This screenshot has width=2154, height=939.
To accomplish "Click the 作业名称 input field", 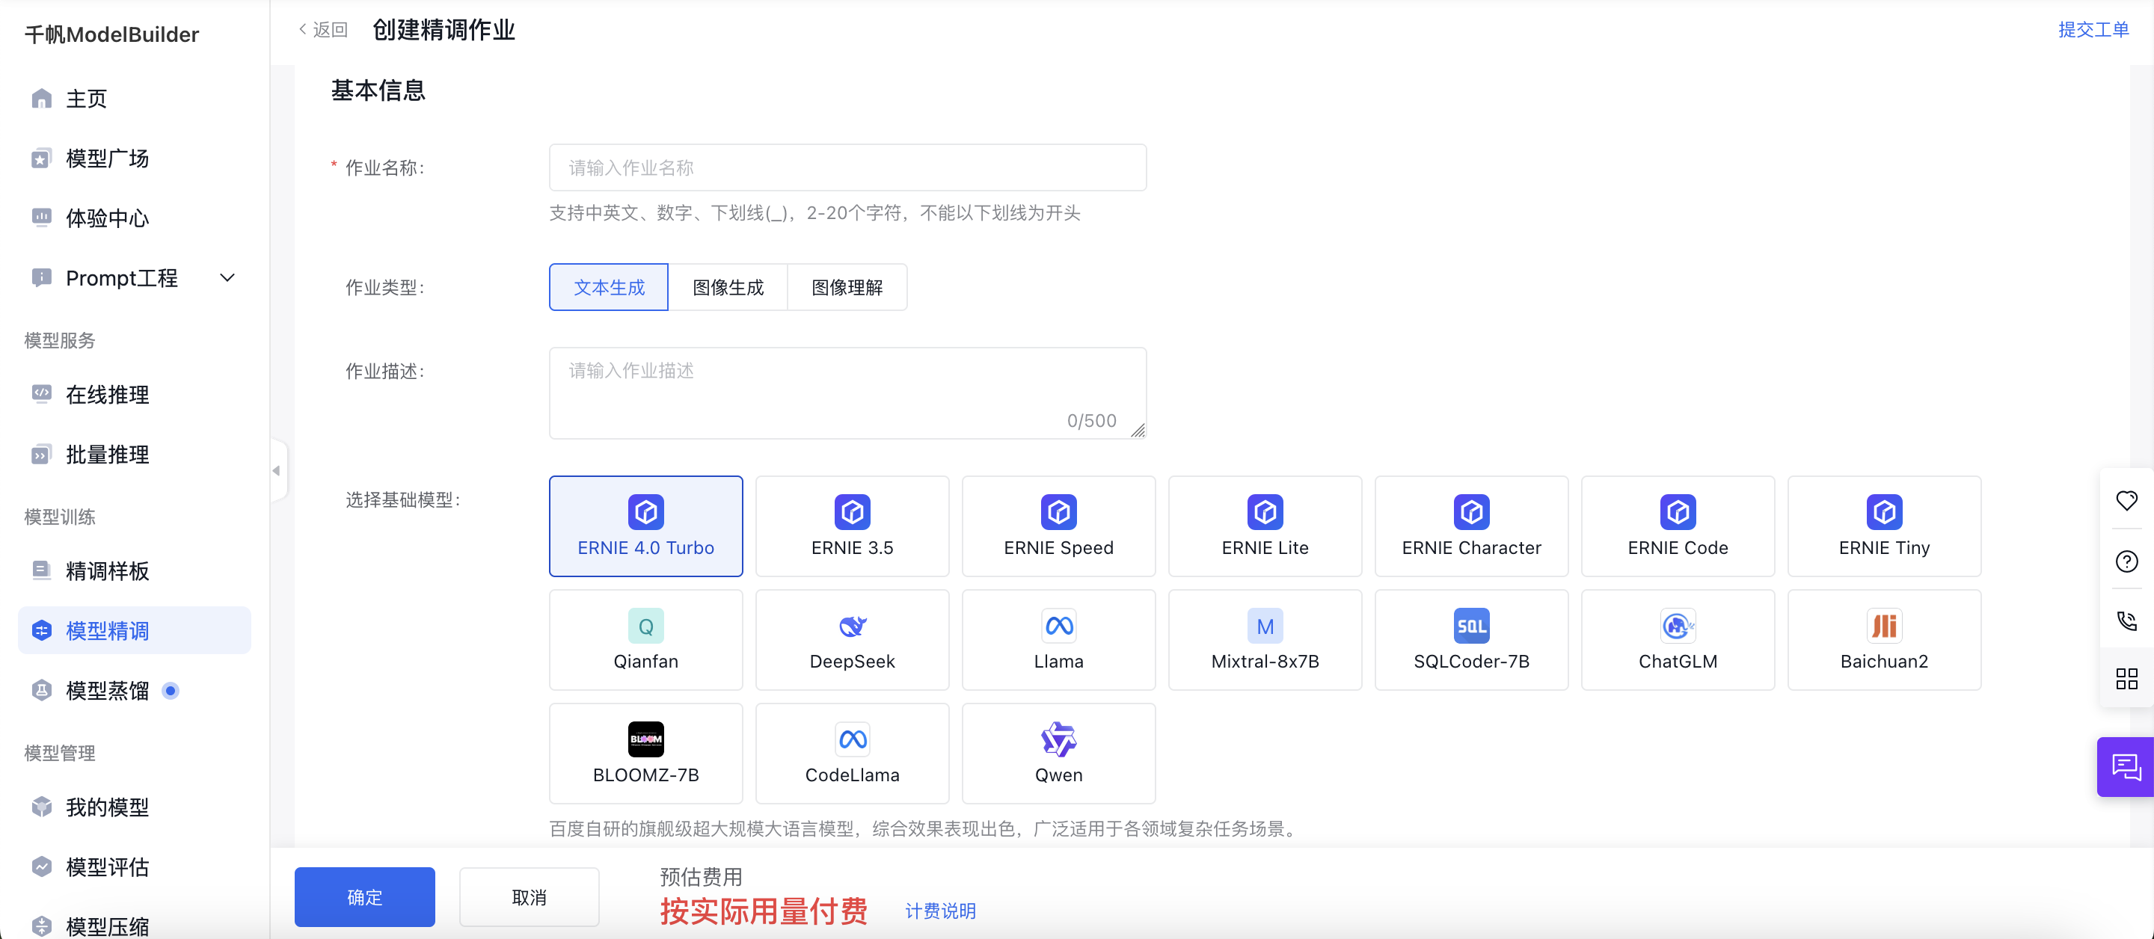I will (x=847, y=167).
